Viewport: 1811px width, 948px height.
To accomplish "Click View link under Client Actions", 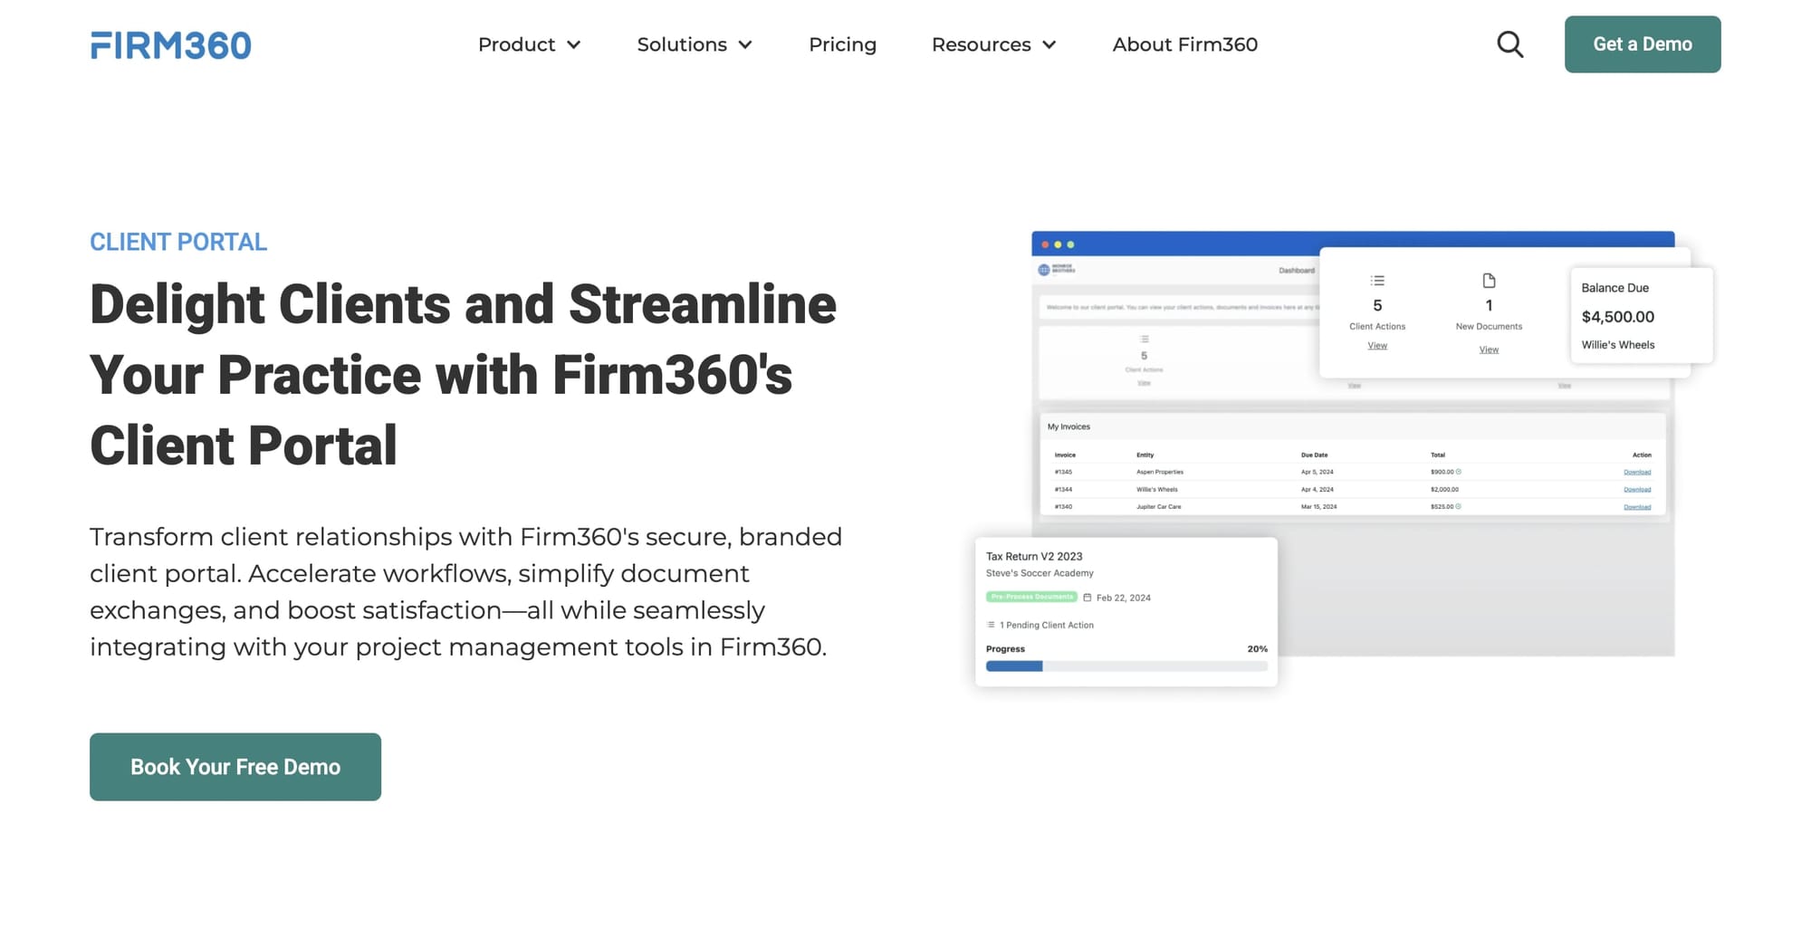I will [x=1377, y=346].
